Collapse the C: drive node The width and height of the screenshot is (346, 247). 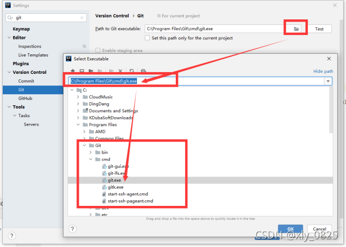coord(72,90)
